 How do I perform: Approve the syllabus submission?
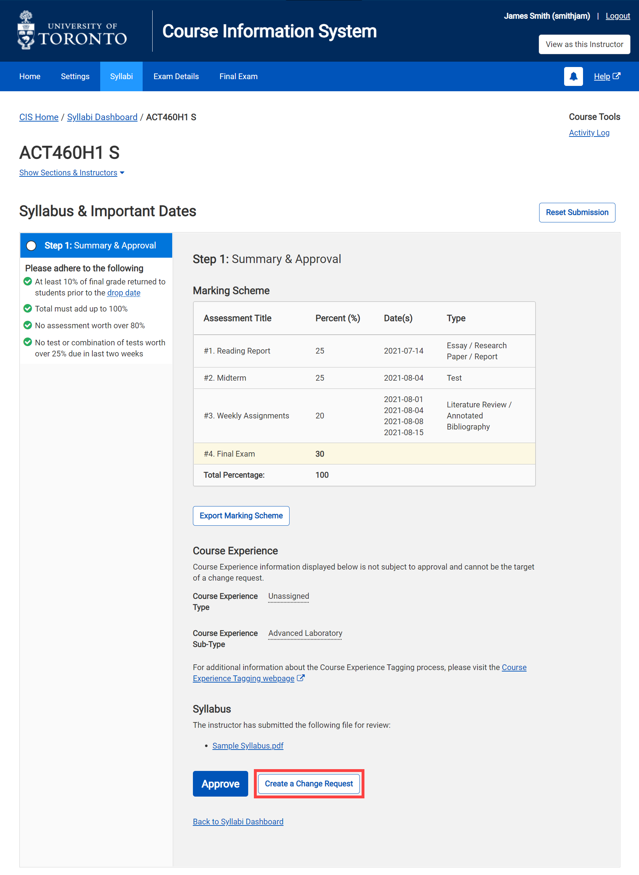220,783
